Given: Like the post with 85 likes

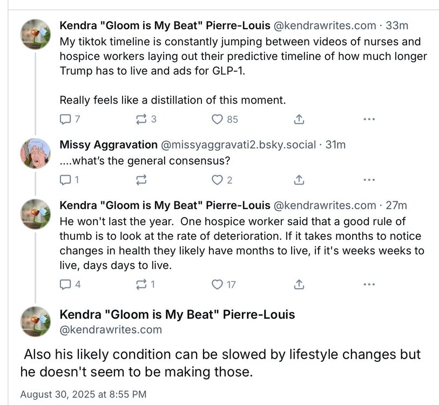Looking at the screenshot, I should pyautogui.click(x=218, y=119).
